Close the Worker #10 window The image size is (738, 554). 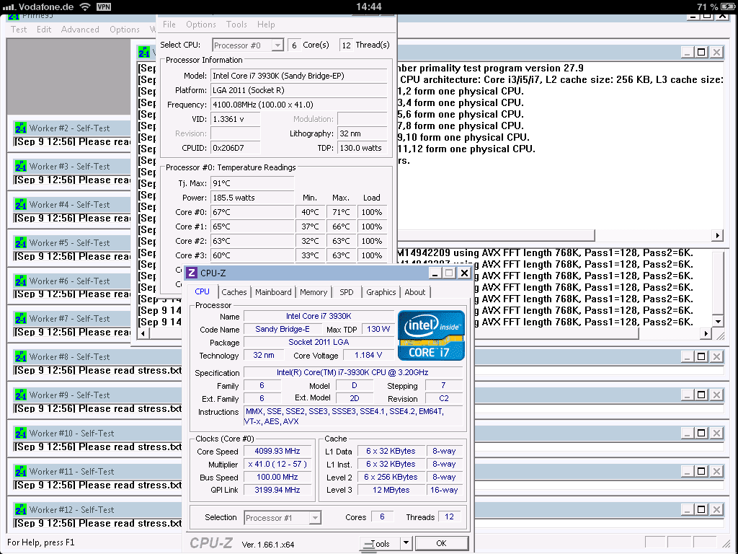point(716,434)
